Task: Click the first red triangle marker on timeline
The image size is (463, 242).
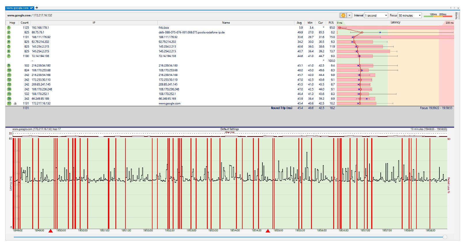Action: pos(51,231)
